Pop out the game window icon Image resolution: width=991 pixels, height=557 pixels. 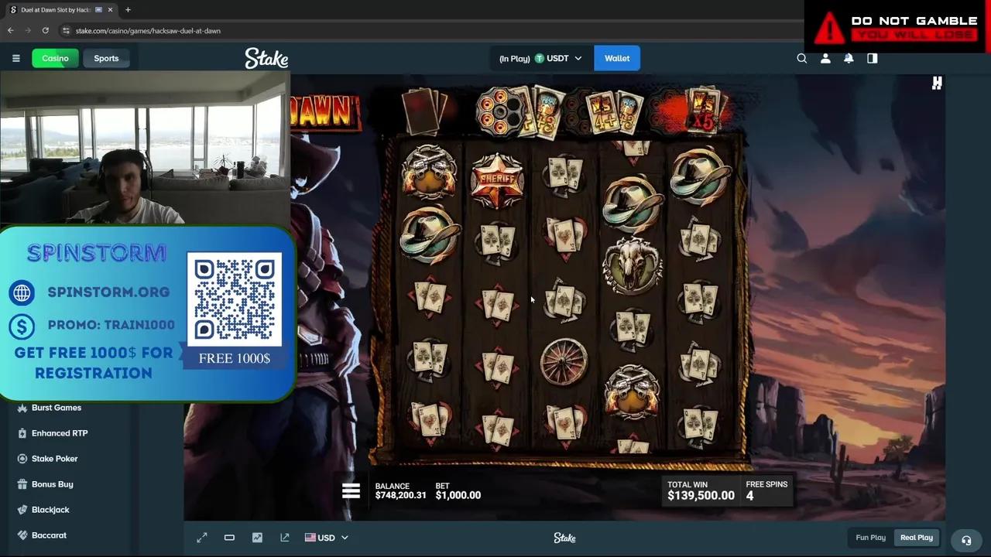(x=285, y=538)
